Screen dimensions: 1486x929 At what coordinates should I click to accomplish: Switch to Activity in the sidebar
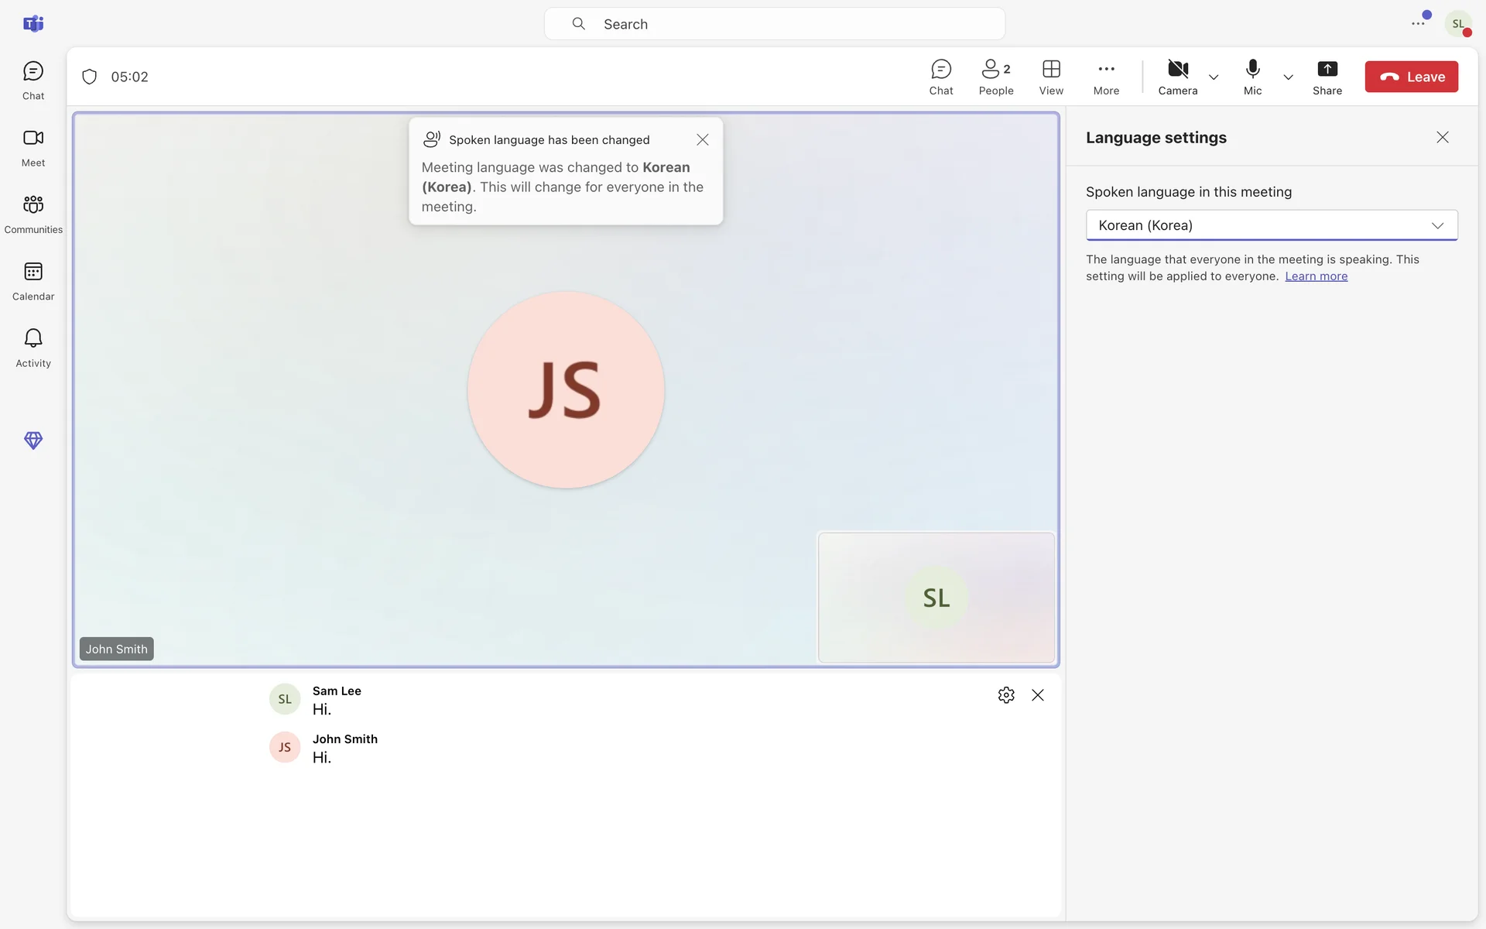33,347
